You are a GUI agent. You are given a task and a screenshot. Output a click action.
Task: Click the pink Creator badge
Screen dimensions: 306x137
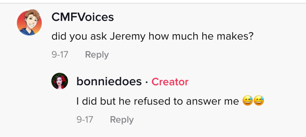tap(170, 82)
